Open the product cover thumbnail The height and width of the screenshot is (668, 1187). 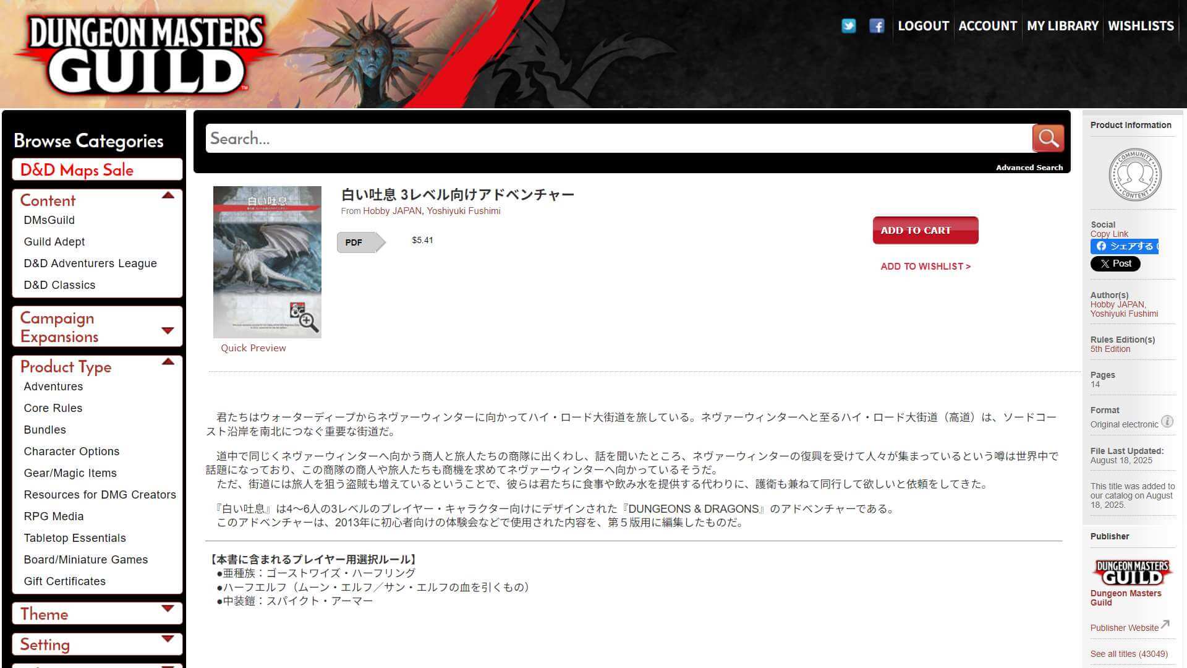[x=267, y=262]
